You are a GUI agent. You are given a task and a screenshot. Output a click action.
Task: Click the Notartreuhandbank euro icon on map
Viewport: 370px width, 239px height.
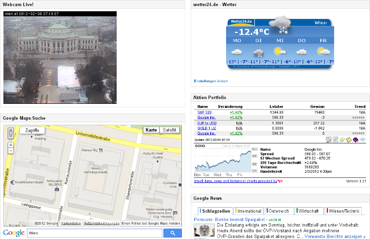[12, 182]
